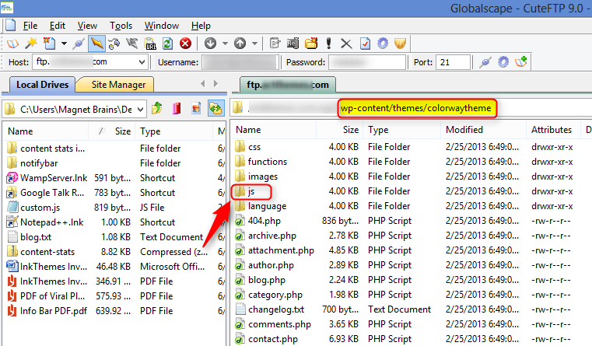Click the local pane filter page icon
This screenshot has height=346, width=592.
pyautogui.click(x=196, y=109)
